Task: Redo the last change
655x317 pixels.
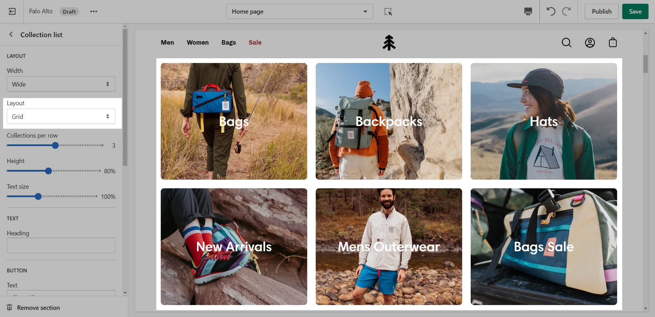Action: point(567,12)
